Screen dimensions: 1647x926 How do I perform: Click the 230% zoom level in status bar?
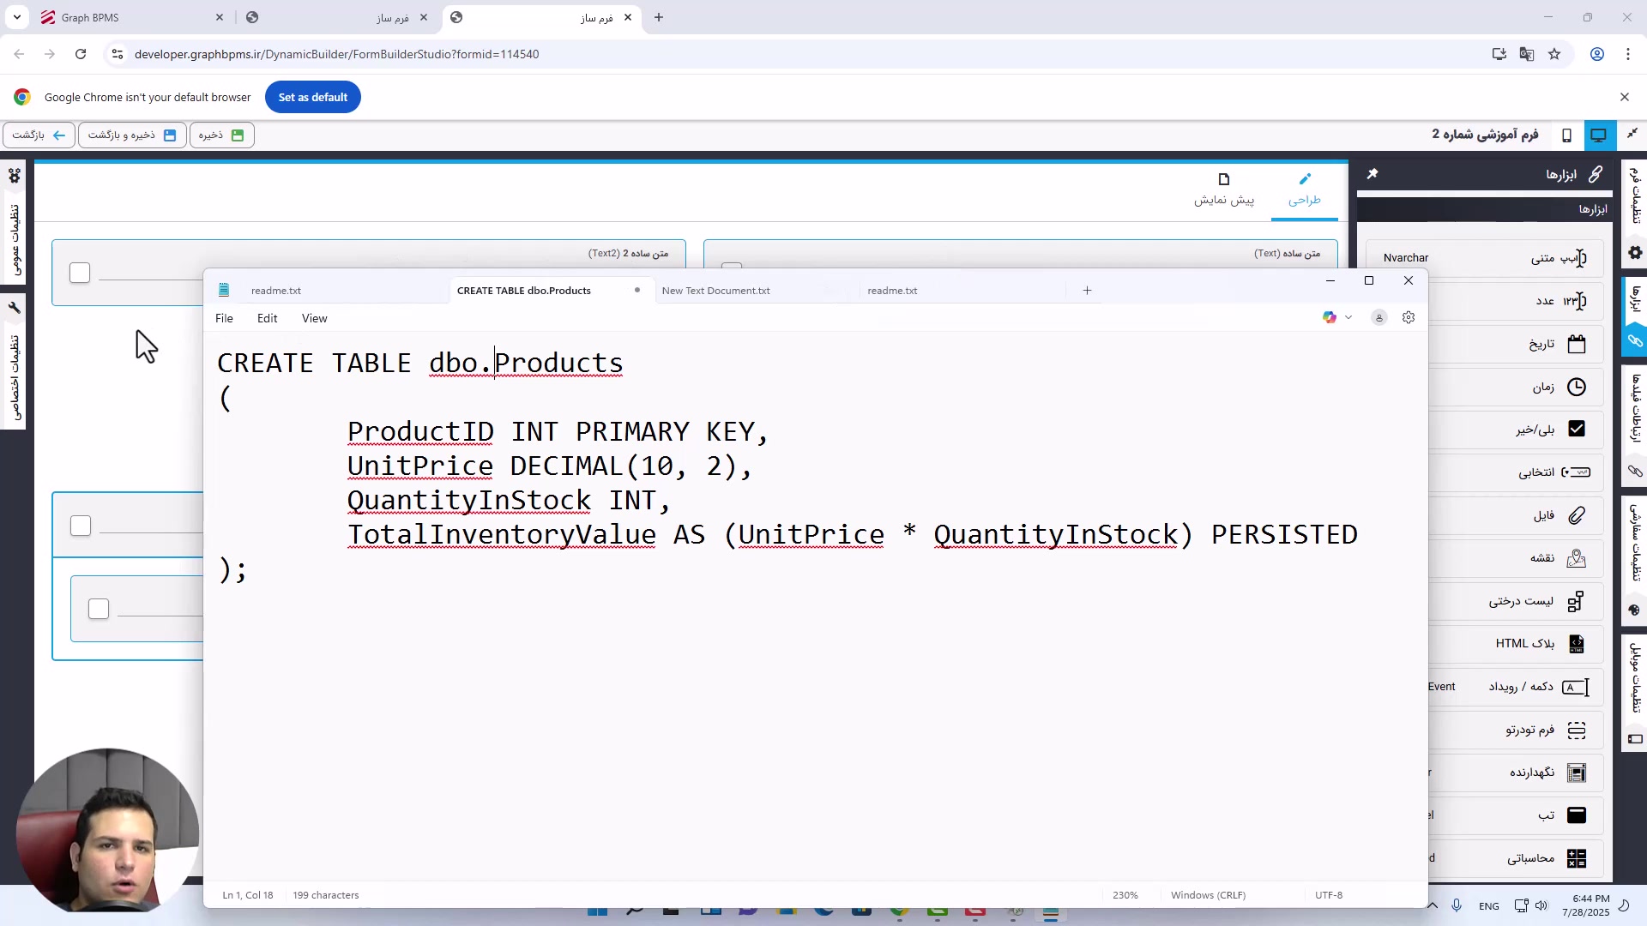(x=1125, y=895)
